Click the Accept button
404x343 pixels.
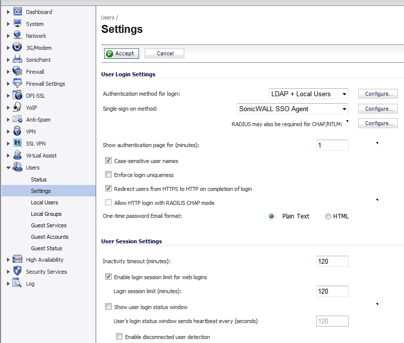pos(121,53)
